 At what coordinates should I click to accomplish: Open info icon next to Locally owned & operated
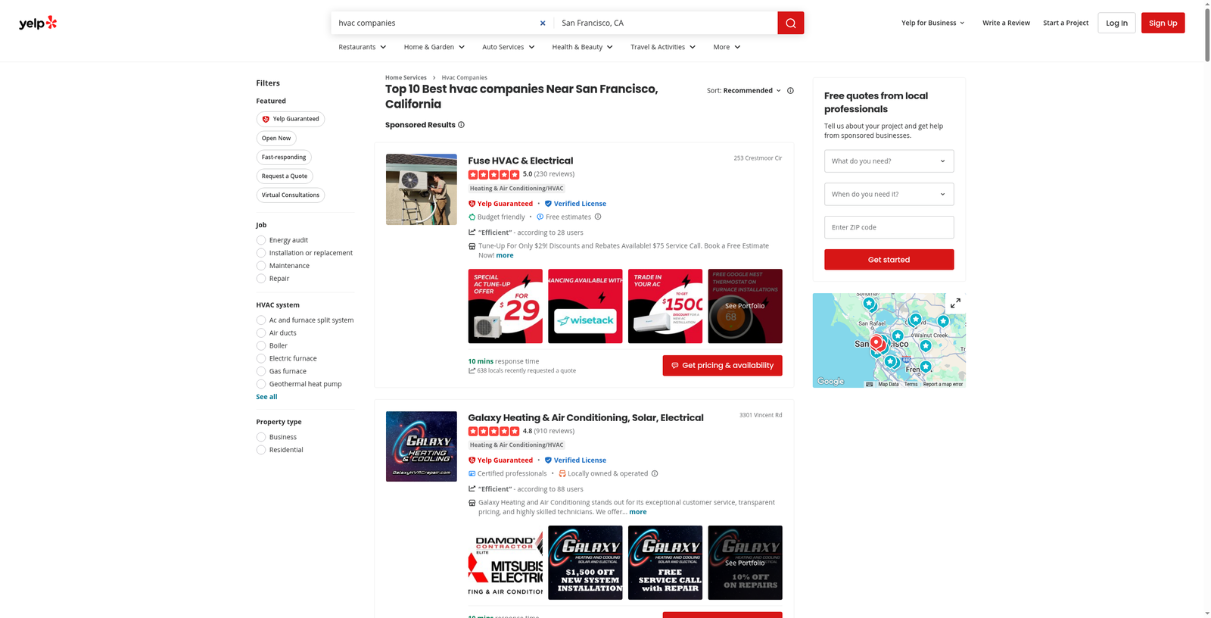[655, 473]
